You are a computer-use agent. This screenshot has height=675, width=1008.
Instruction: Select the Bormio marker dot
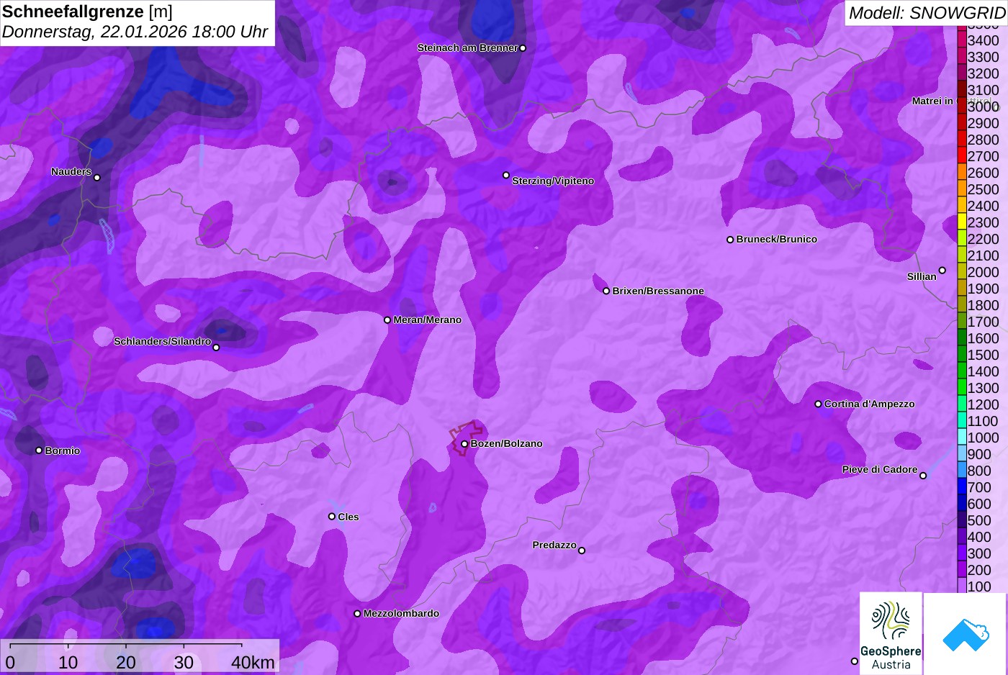39,450
